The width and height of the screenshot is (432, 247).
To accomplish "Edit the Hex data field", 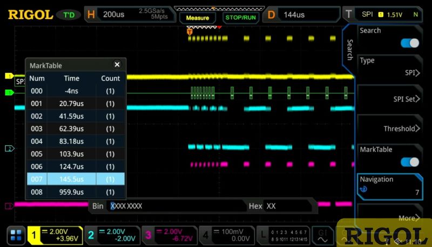I will click(x=288, y=206).
